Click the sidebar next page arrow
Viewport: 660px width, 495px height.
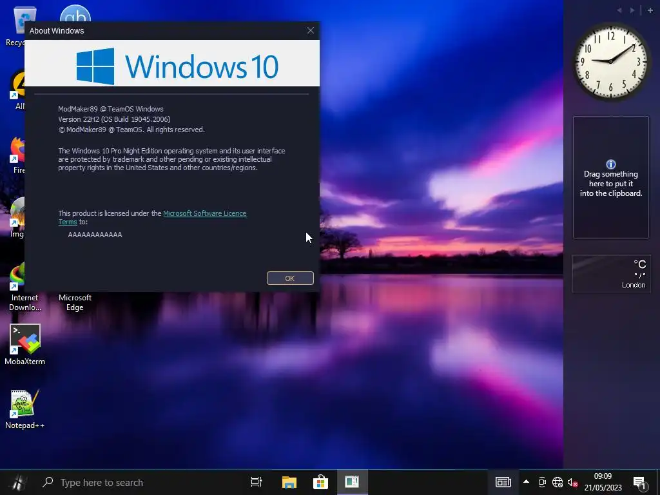(x=632, y=10)
